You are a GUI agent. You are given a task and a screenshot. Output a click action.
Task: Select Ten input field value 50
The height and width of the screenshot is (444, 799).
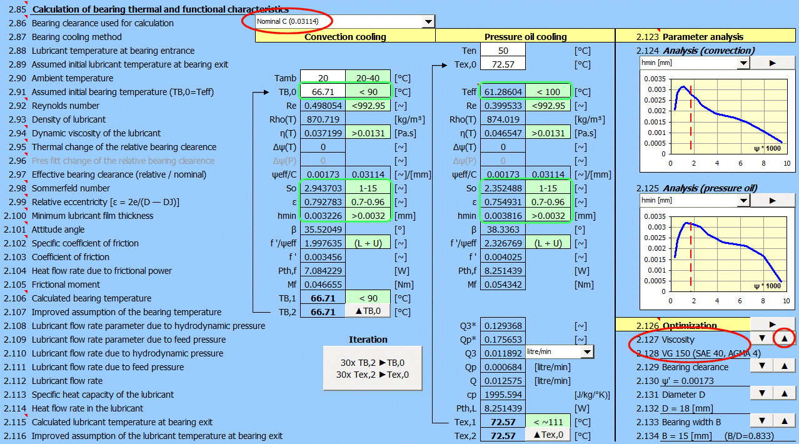click(x=503, y=50)
